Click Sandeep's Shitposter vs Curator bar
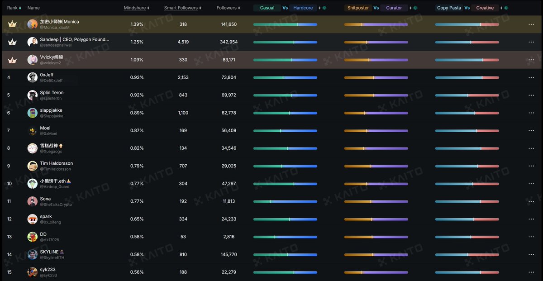This screenshot has width=543, height=281. coord(376,42)
